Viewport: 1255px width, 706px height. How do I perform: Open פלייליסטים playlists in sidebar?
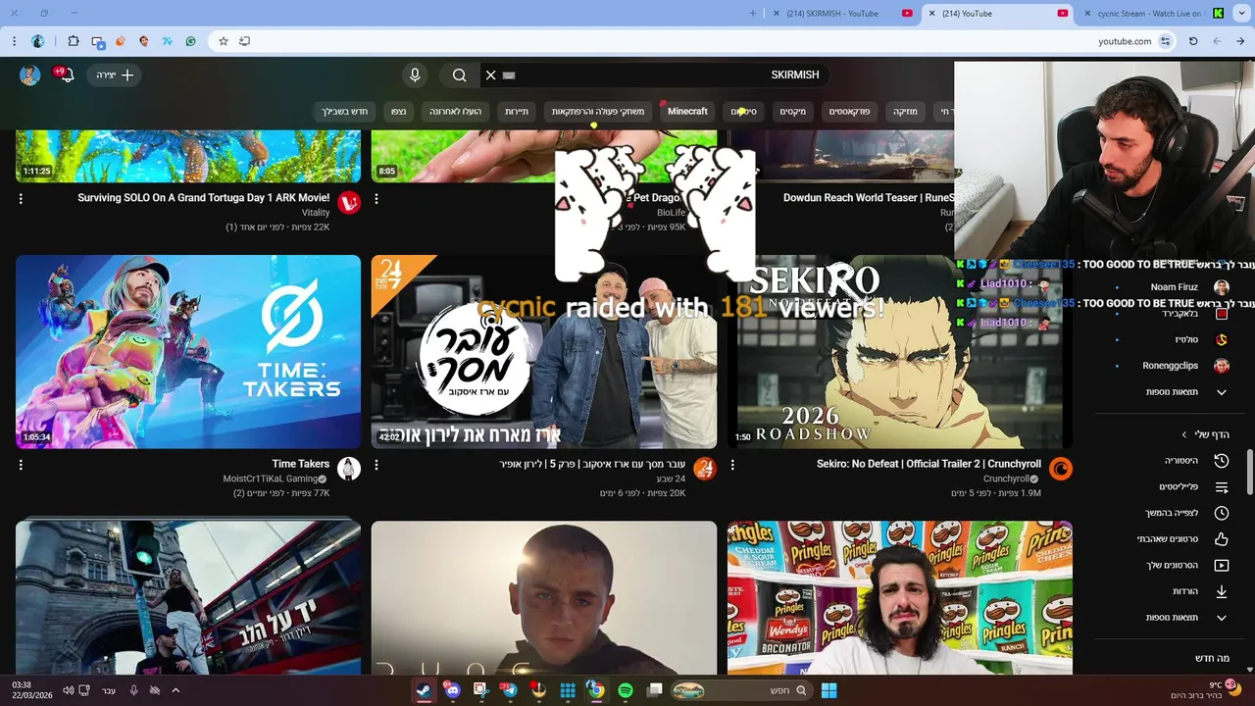pos(1173,487)
